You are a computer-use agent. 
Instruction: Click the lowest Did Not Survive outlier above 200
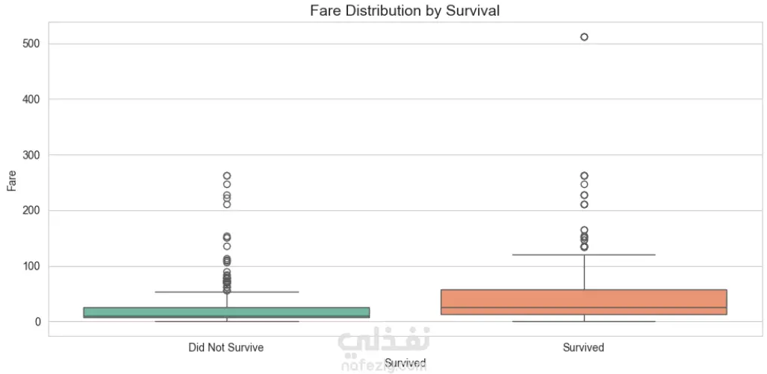[226, 204]
